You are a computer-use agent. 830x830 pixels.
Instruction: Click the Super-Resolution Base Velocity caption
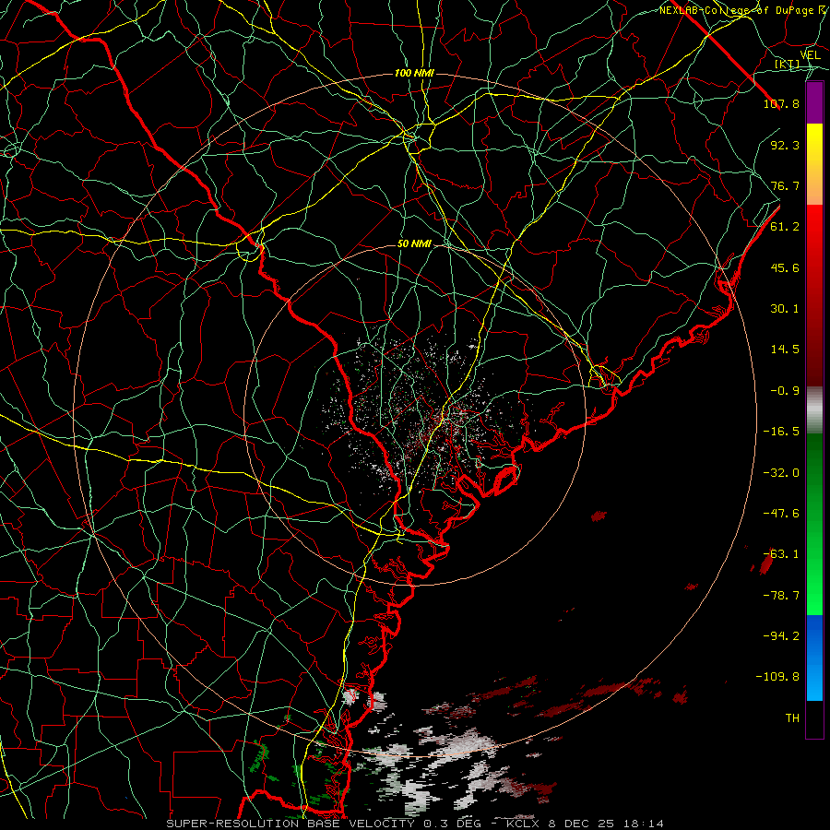click(415, 824)
